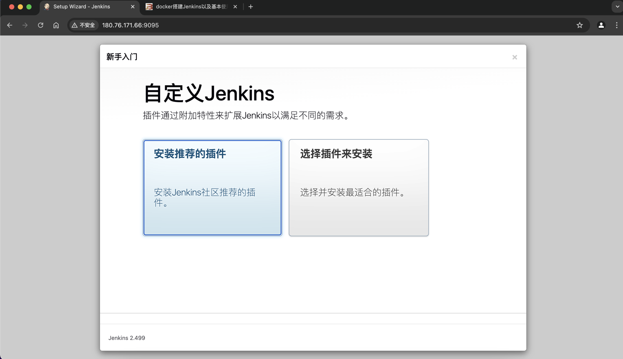Open the Chrome three-dot menu

(617, 25)
